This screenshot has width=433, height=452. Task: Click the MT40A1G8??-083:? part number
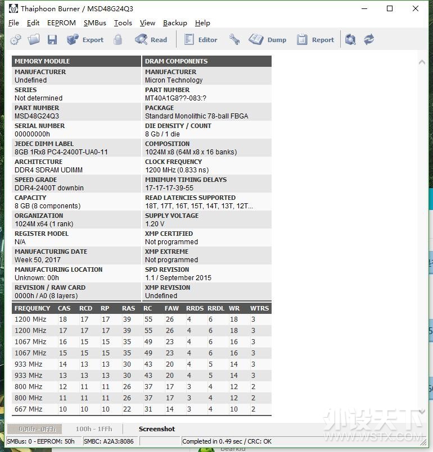coord(175,98)
